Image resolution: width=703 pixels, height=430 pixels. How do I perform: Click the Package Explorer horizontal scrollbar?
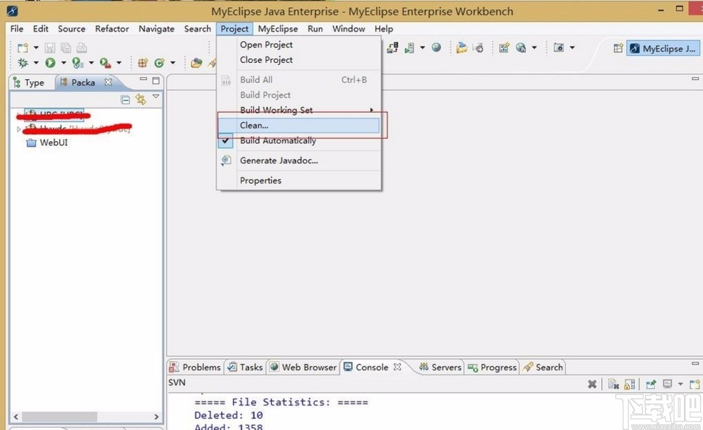86,416
